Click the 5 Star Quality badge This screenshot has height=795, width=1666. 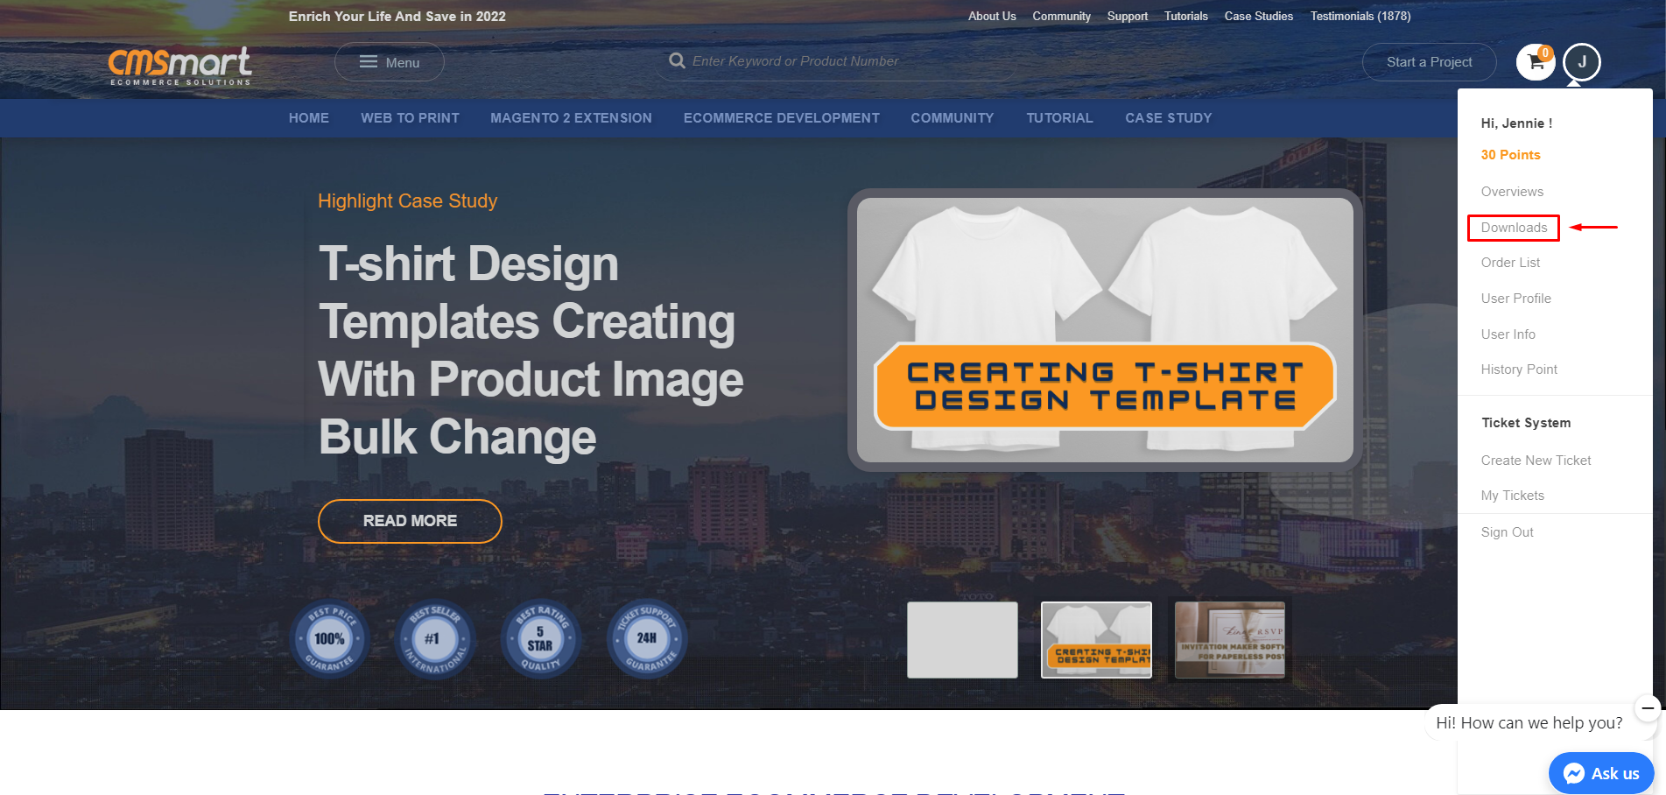click(540, 639)
